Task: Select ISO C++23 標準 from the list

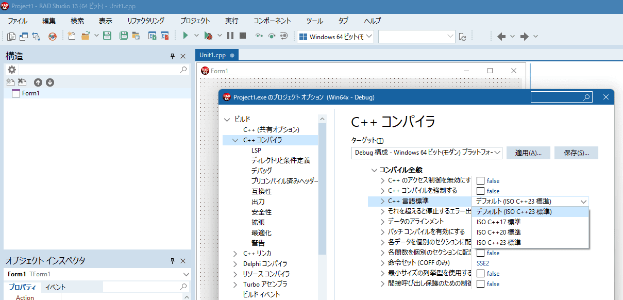Action: click(530, 243)
